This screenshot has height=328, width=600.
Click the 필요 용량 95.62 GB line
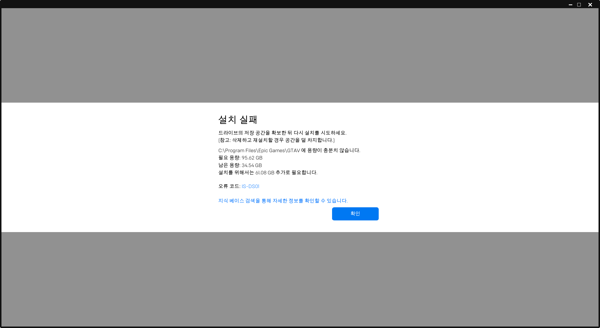[240, 158]
